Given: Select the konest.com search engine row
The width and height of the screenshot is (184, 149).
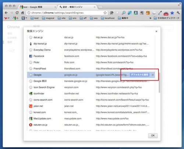Looking at the screenshot, I should [x=91, y=112].
